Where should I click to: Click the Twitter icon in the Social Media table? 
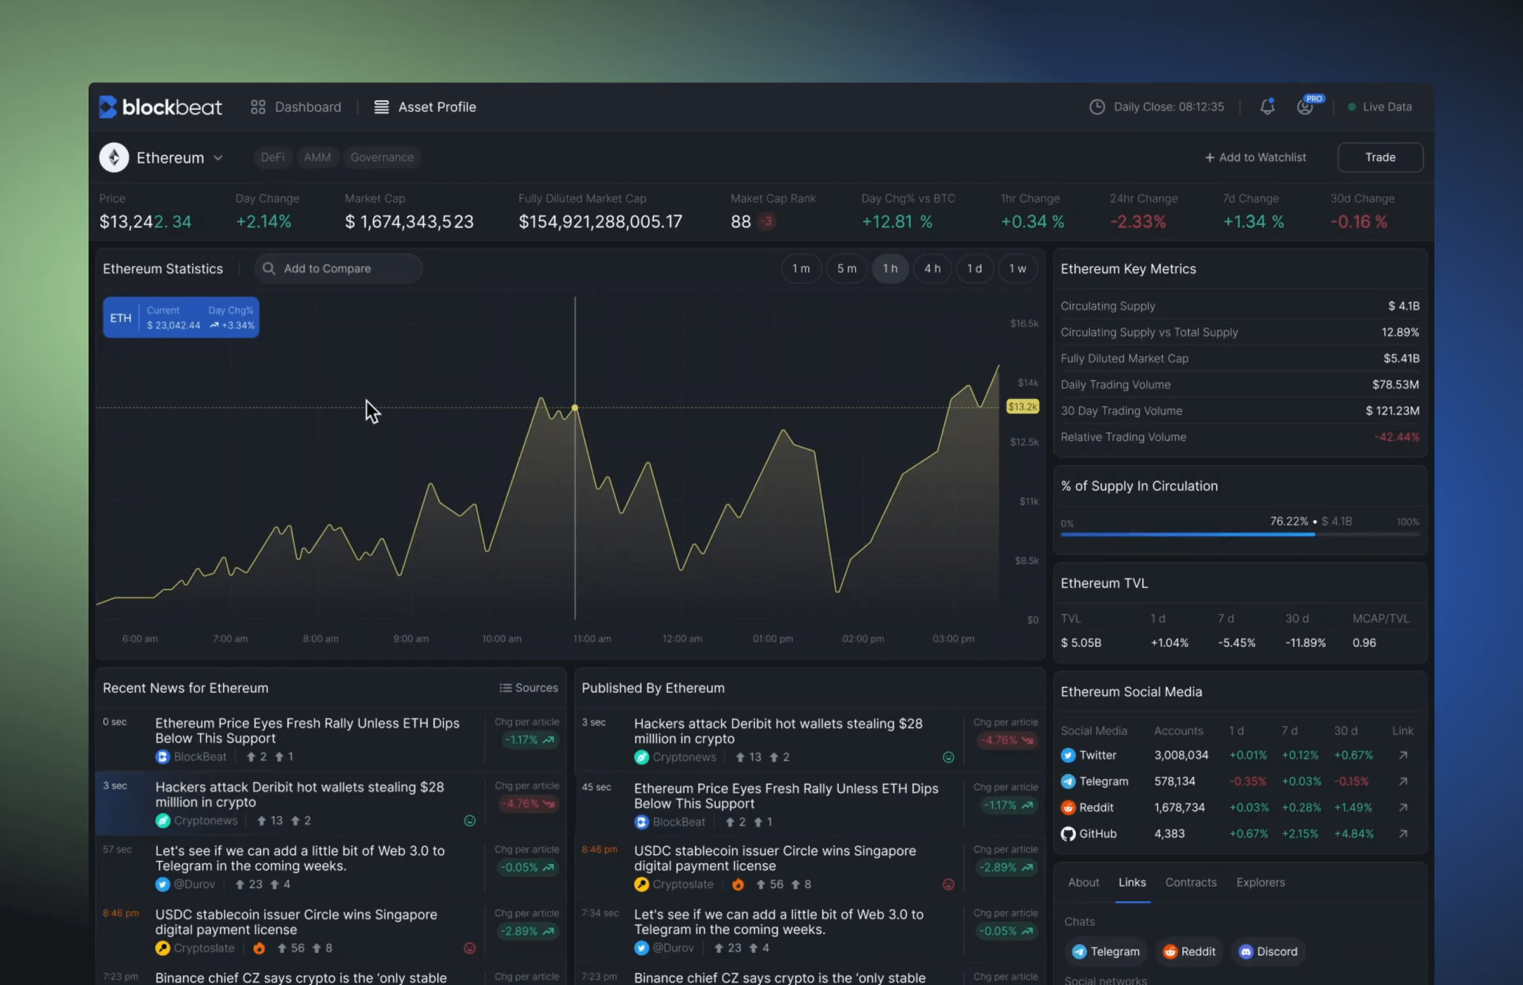1068,755
